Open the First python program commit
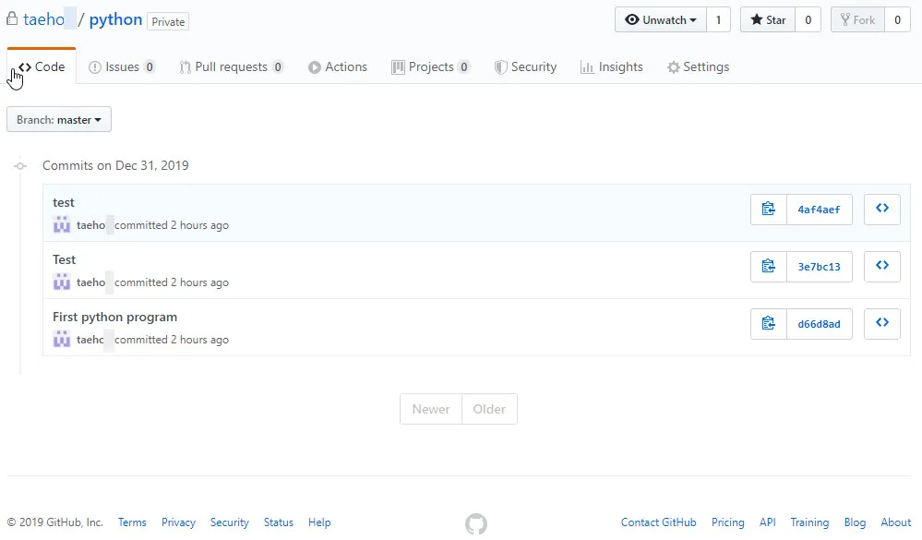 click(x=114, y=316)
